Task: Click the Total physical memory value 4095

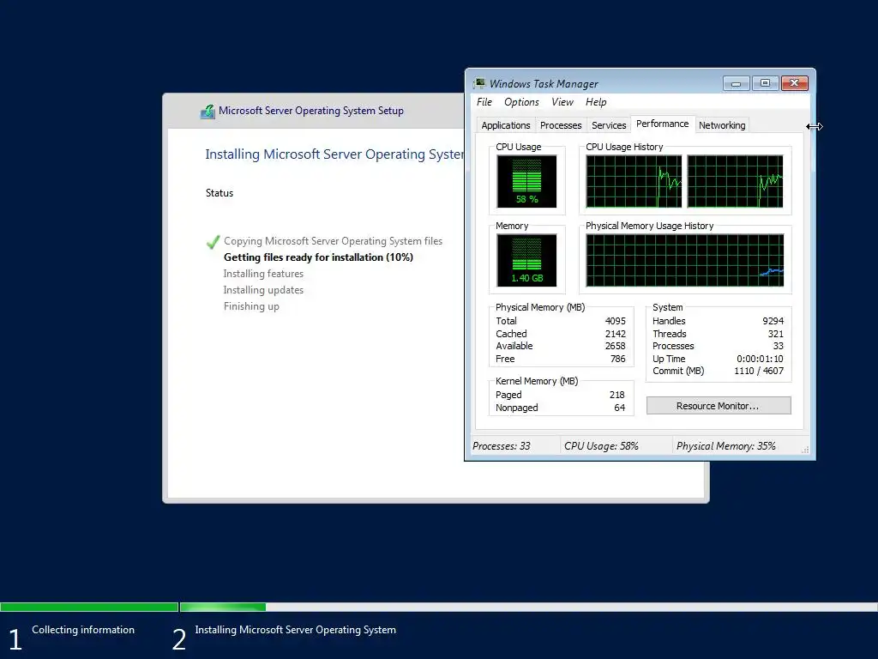Action: [x=615, y=321]
